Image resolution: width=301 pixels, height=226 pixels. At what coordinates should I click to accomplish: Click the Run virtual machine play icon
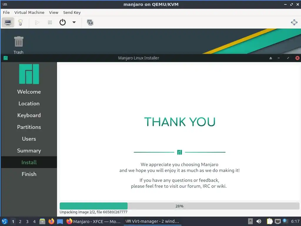pos(37,22)
